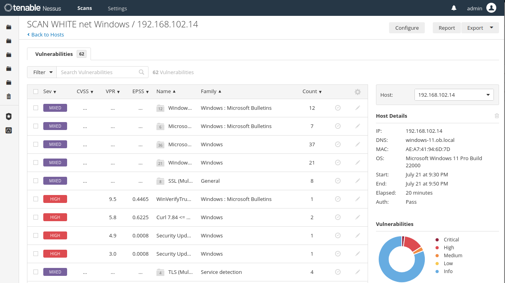Go to the Scans menu
Viewport: 505px width, 283px height.
[85, 8]
